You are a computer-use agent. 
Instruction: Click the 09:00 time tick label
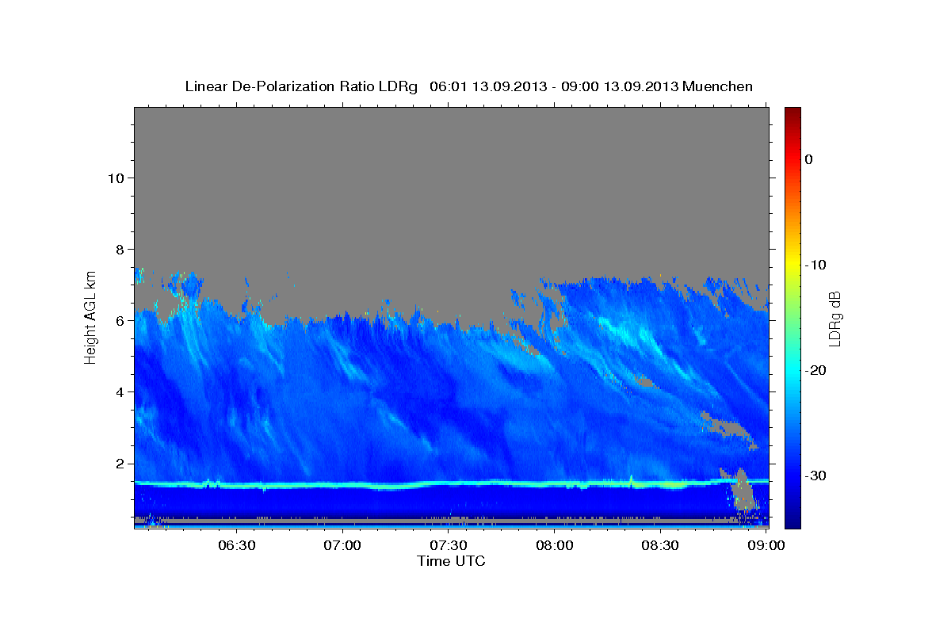[x=766, y=545]
